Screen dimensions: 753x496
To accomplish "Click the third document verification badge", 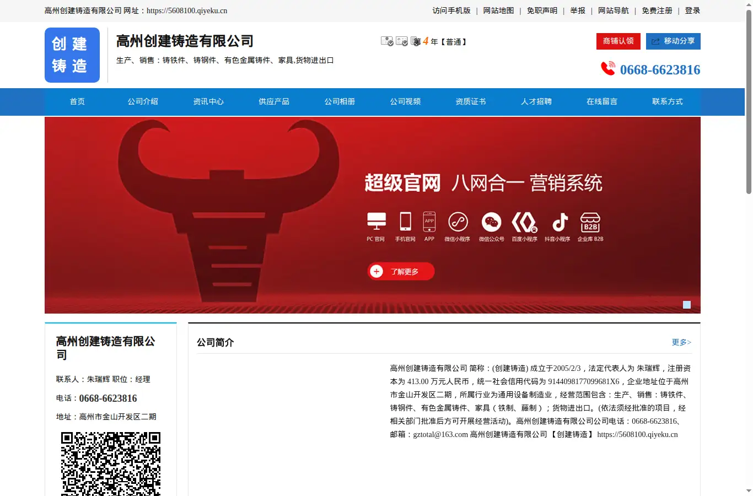I will (416, 41).
